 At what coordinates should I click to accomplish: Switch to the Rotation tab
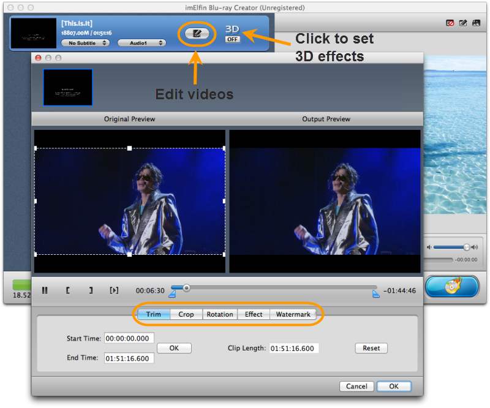click(x=220, y=314)
